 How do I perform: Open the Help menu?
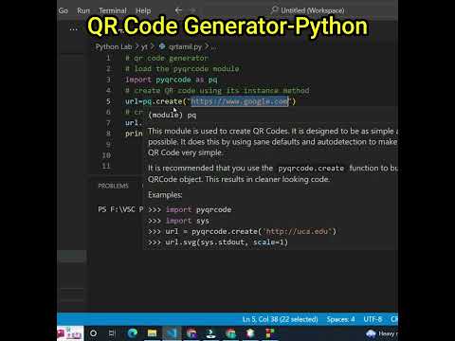point(143,10)
